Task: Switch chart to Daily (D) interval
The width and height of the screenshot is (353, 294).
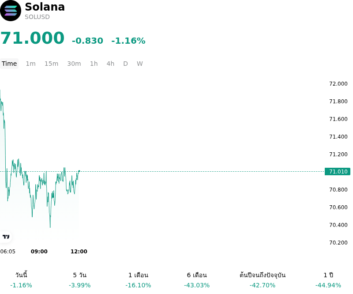Action: pyautogui.click(x=125, y=64)
